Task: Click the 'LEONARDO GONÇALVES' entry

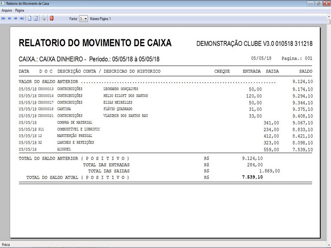Action: (x=121, y=89)
